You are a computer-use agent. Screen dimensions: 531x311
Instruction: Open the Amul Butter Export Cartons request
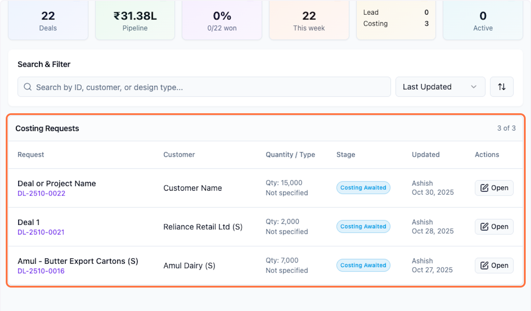(x=494, y=265)
